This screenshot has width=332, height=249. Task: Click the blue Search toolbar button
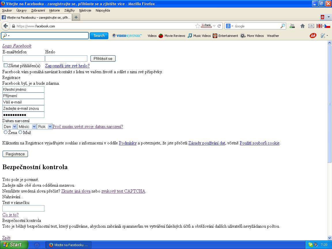[99, 35]
